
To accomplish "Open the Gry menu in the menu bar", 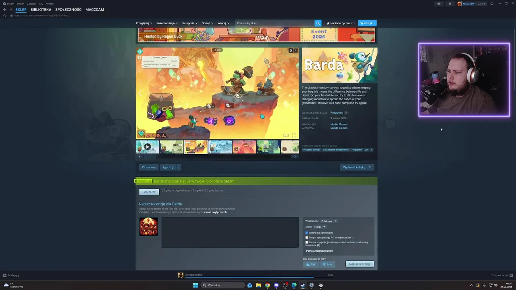I will point(41,4).
